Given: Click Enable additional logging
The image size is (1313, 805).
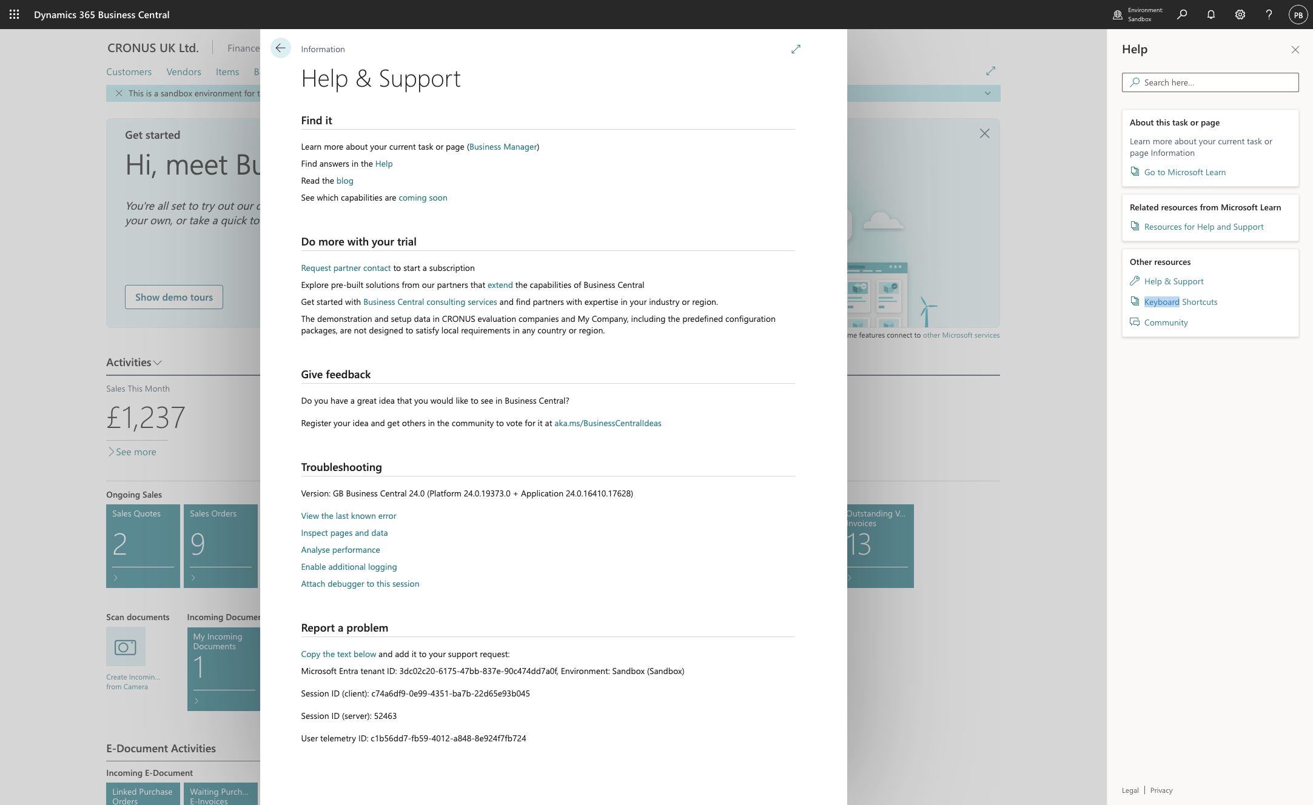Looking at the screenshot, I should point(349,567).
